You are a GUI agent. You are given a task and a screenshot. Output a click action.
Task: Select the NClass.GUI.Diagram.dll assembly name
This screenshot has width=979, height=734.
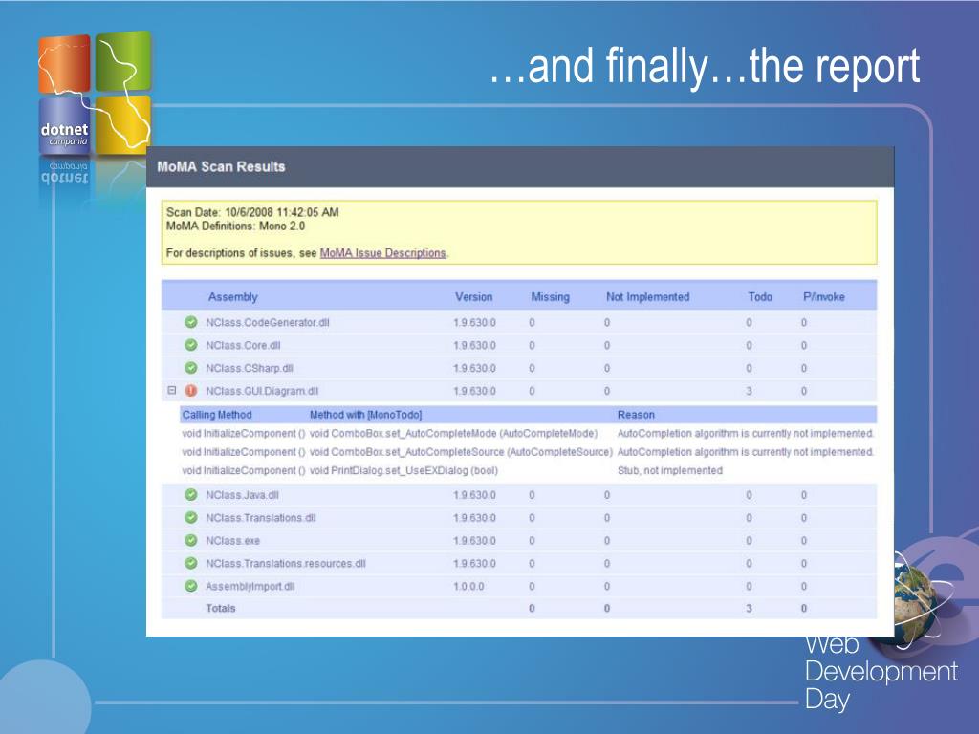[262, 391]
